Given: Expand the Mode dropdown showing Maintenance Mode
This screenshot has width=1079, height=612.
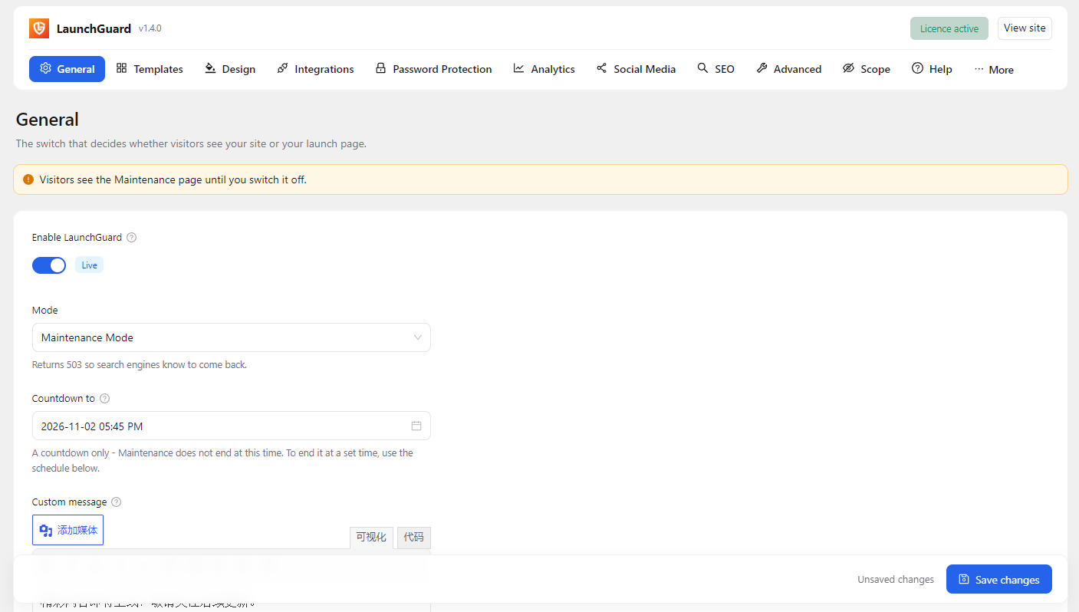Looking at the screenshot, I should pos(232,337).
